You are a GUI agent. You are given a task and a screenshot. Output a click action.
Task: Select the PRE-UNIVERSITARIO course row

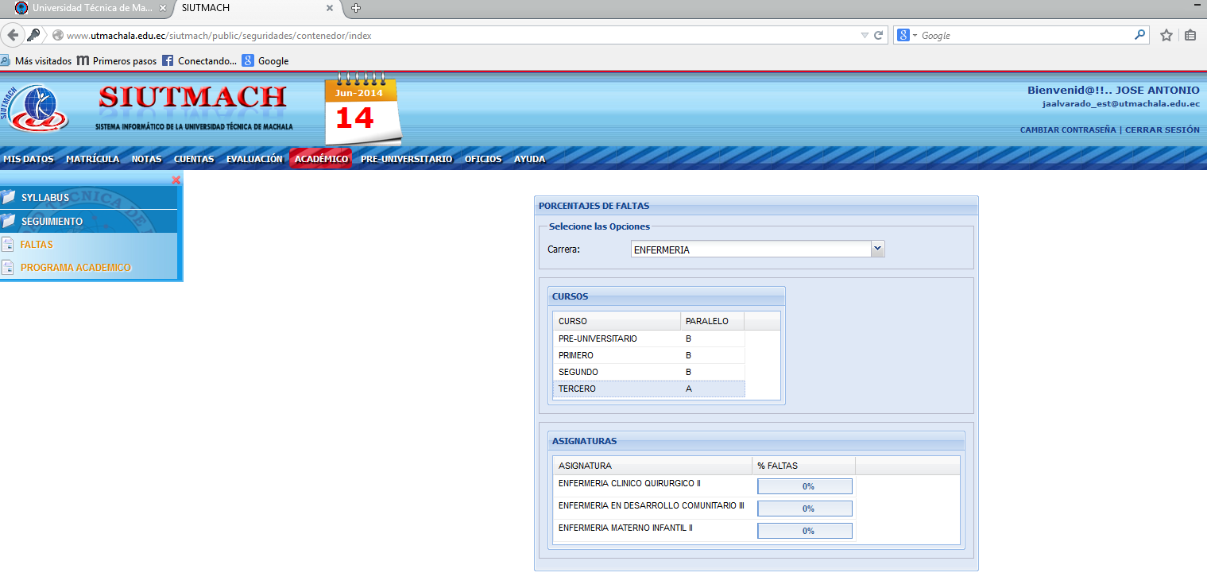(649, 338)
